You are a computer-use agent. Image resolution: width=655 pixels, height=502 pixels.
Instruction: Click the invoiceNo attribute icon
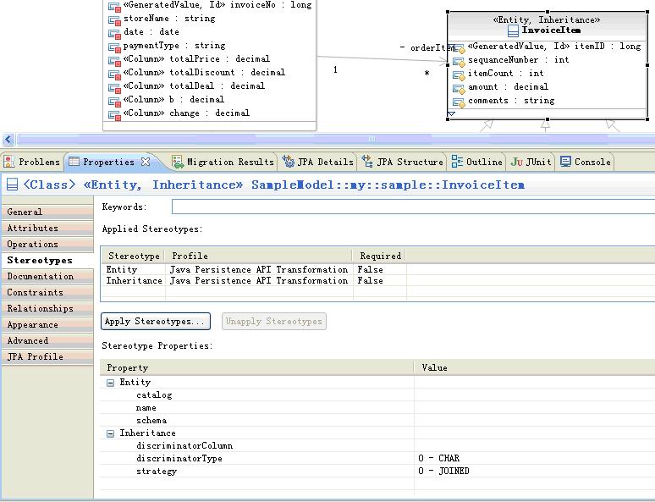[x=114, y=7]
